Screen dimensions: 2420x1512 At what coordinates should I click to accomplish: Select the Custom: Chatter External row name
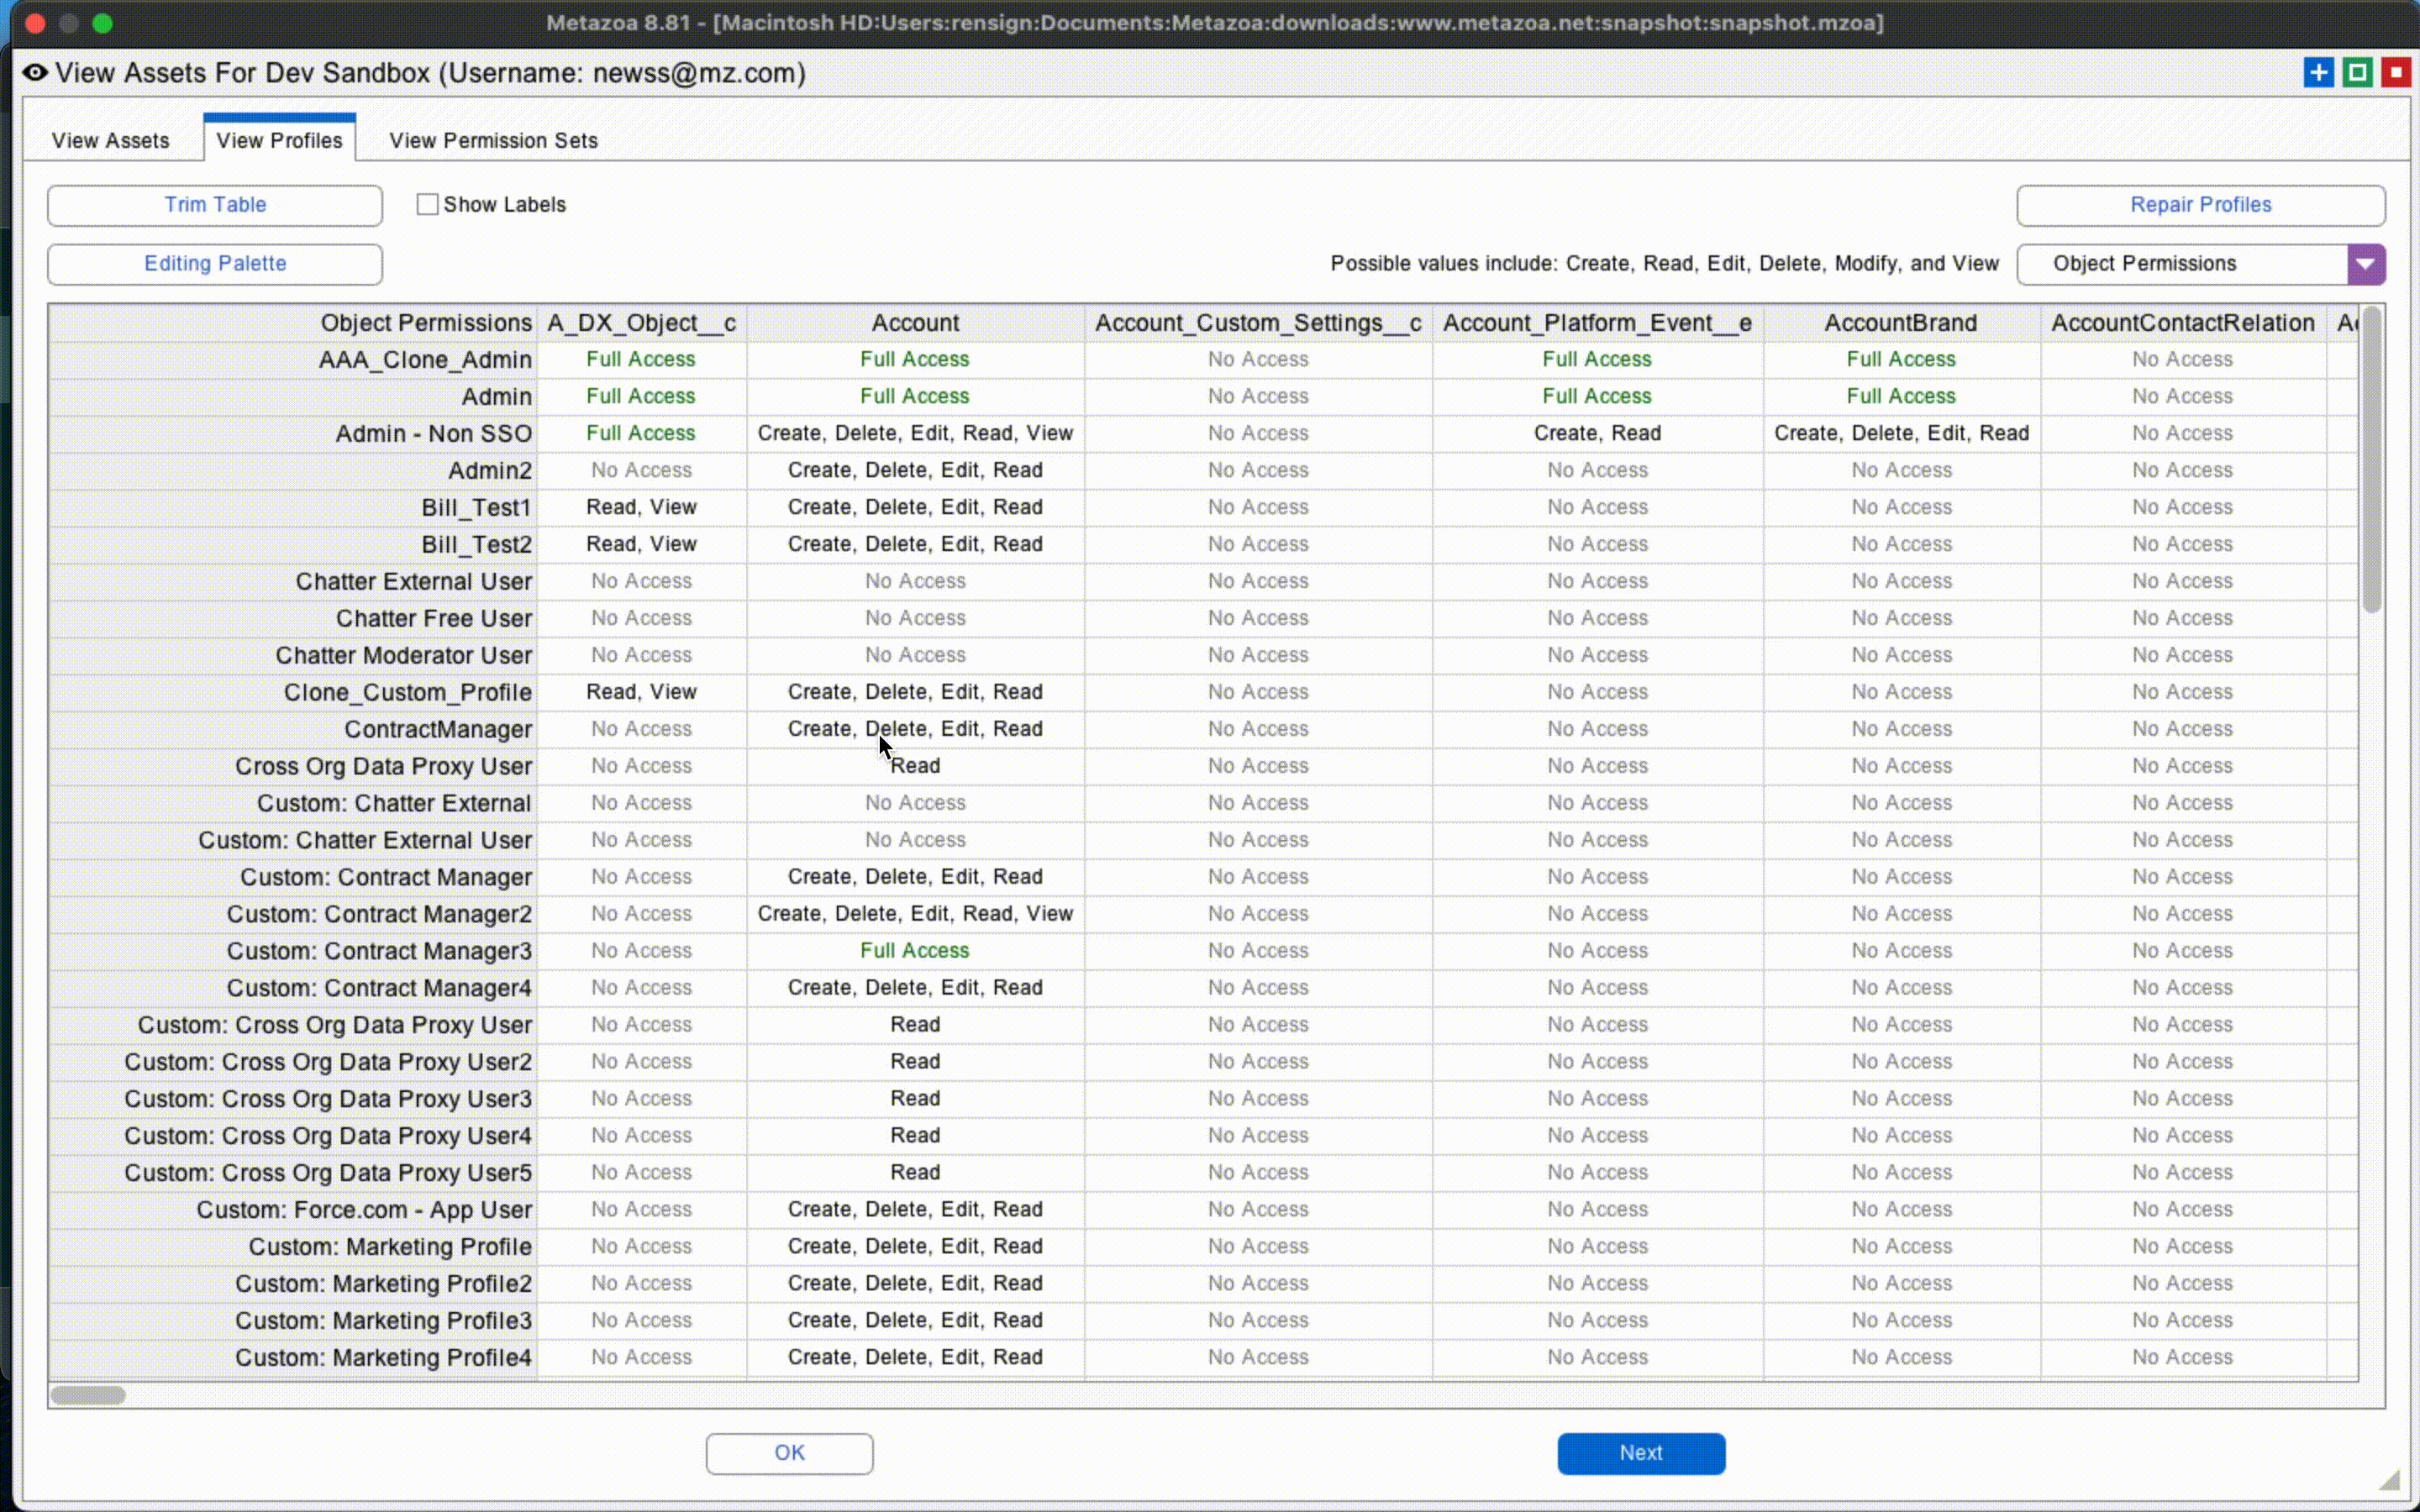tap(394, 804)
